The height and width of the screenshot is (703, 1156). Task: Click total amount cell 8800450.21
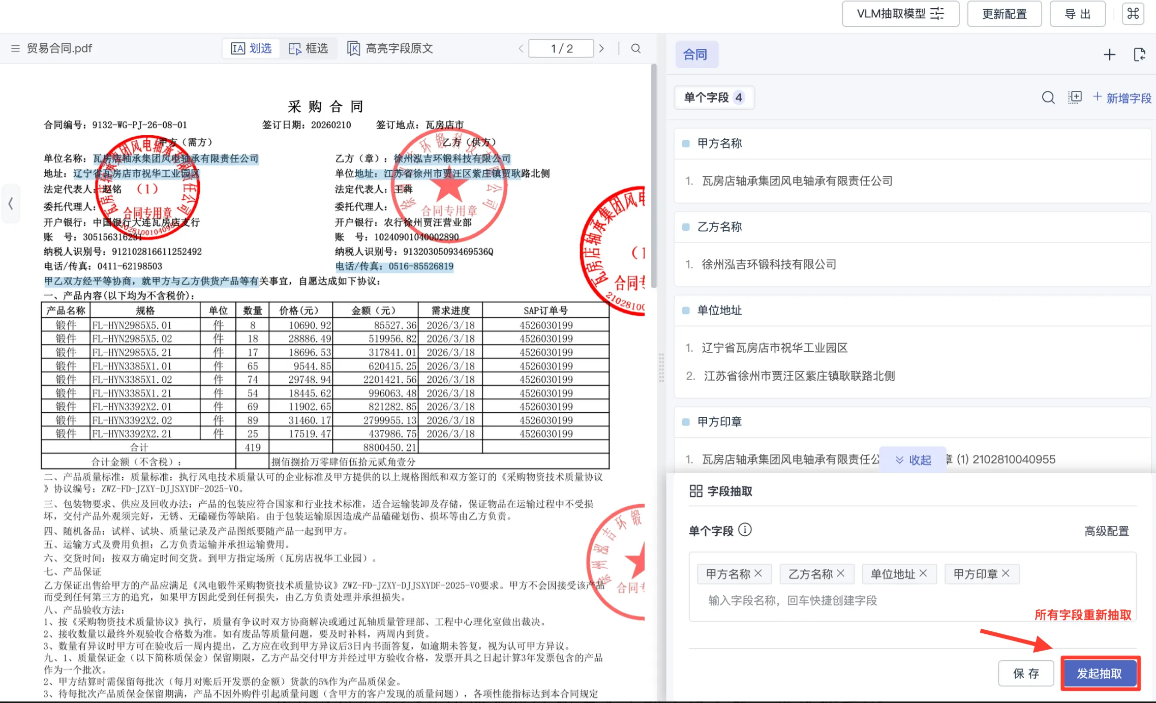coord(375,447)
